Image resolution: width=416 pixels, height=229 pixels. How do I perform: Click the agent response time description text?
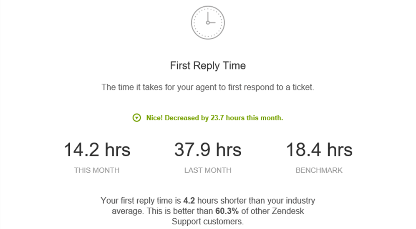coord(208,87)
